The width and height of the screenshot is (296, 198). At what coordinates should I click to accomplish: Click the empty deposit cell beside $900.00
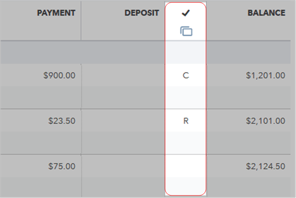[x=123, y=76]
